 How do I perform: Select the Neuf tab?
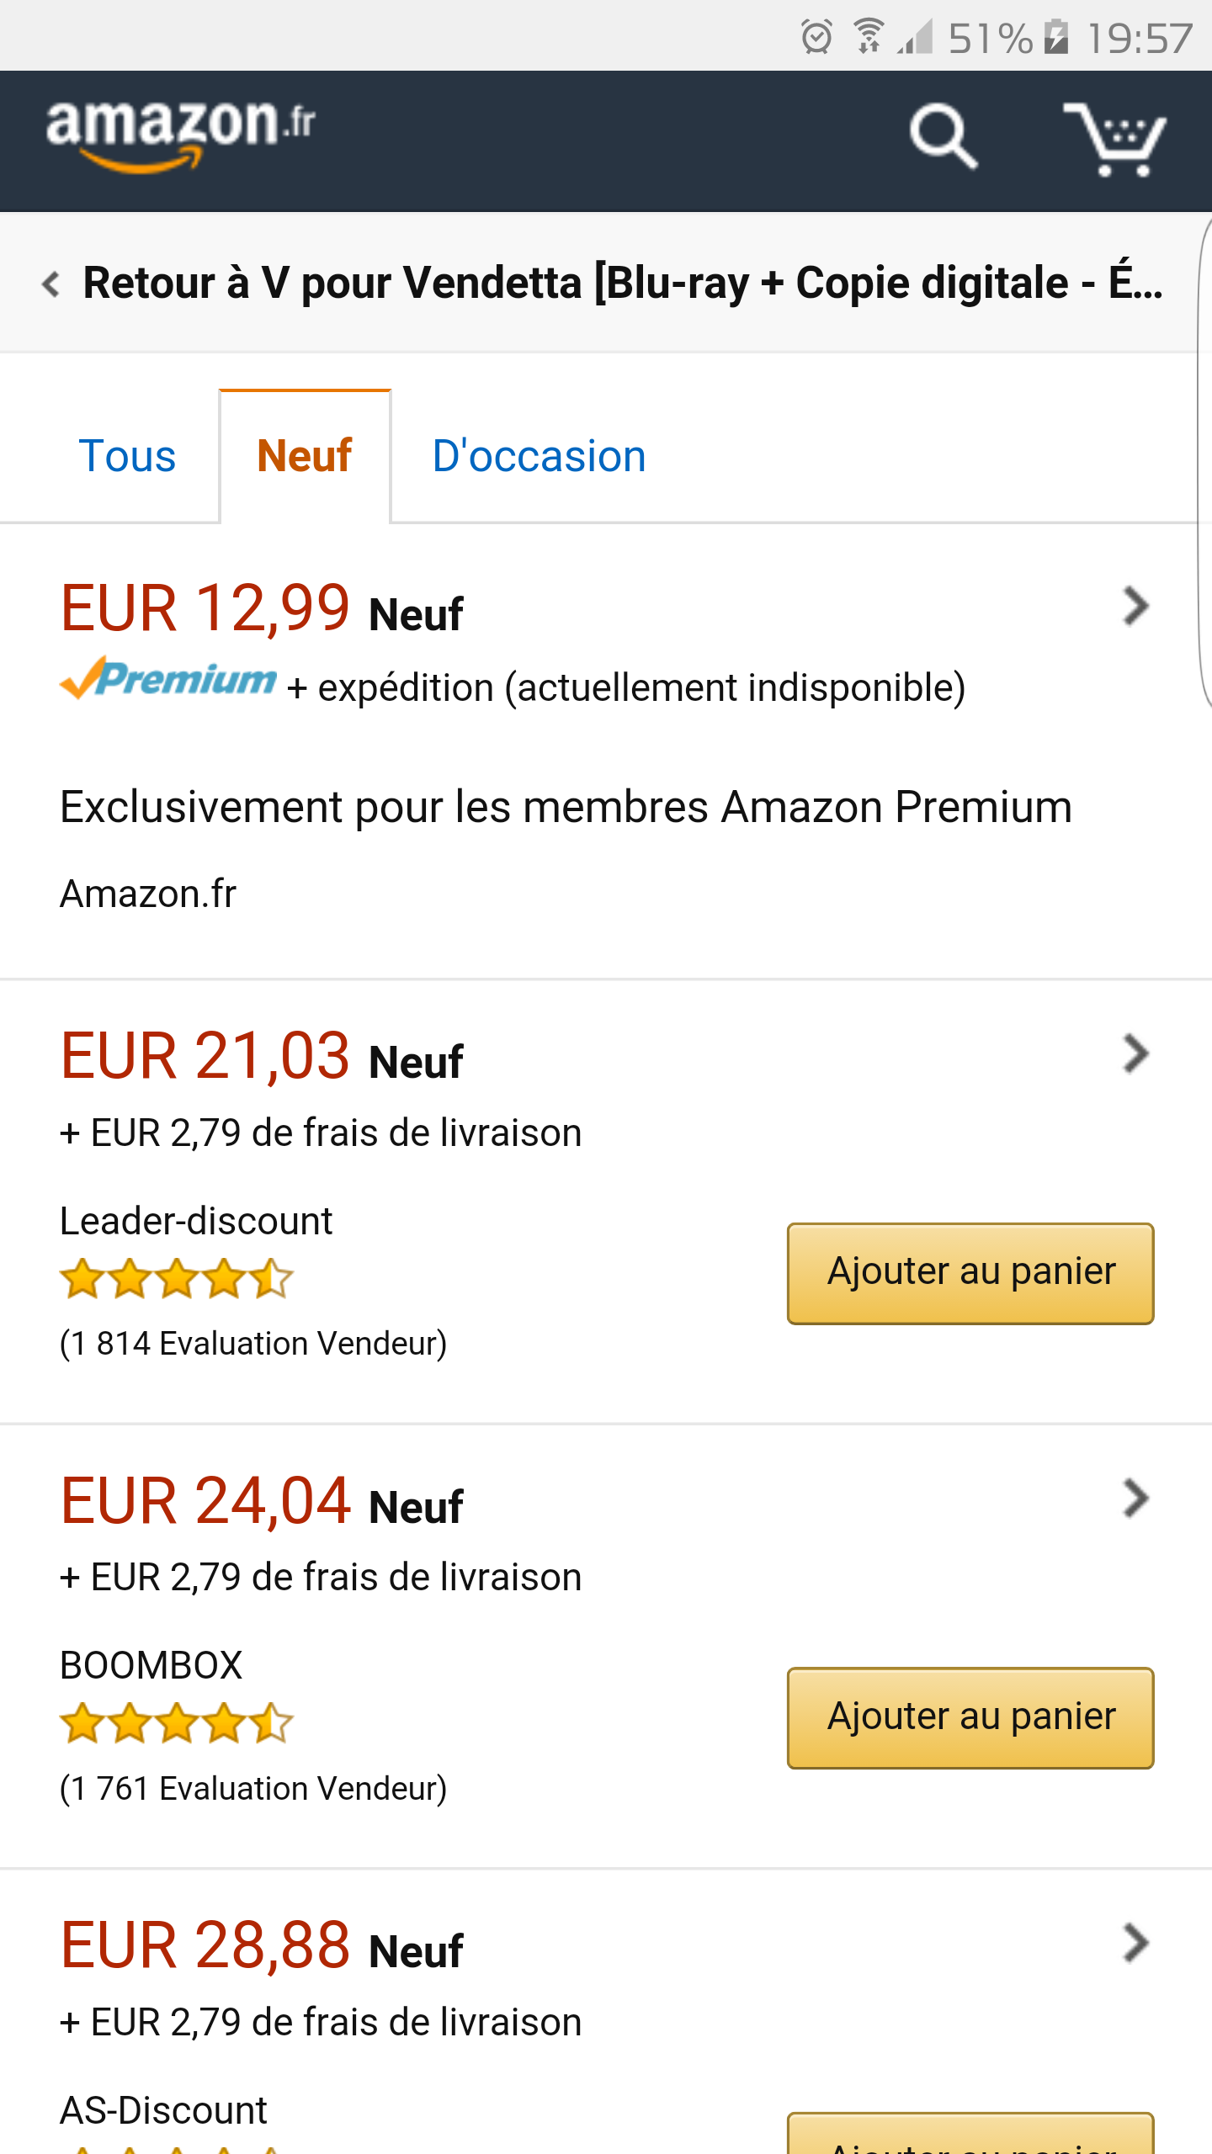click(305, 457)
